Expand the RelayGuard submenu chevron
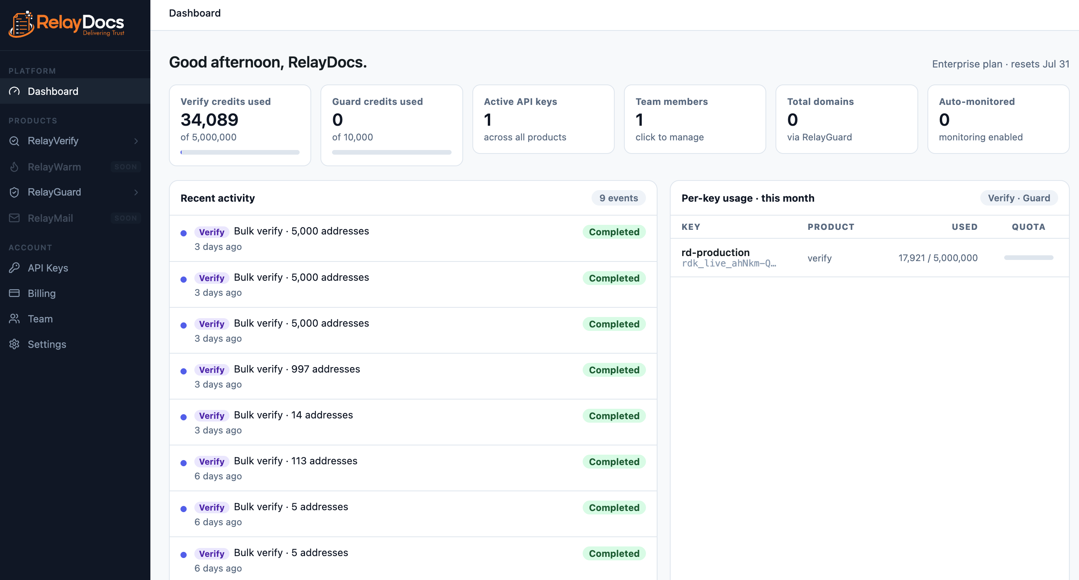Viewport: 1079px width, 580px height. (x=136, y=192)
